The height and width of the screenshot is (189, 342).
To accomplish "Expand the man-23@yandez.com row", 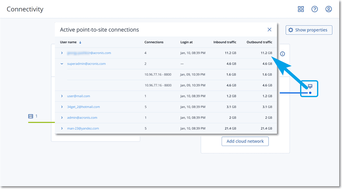I will [62, 128].
